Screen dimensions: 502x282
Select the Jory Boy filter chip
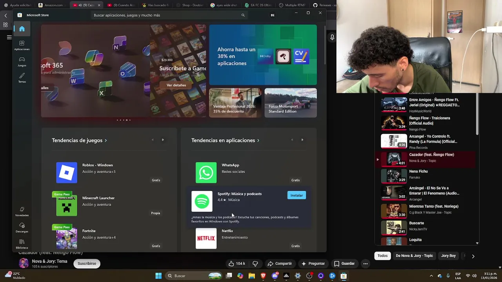448,256
